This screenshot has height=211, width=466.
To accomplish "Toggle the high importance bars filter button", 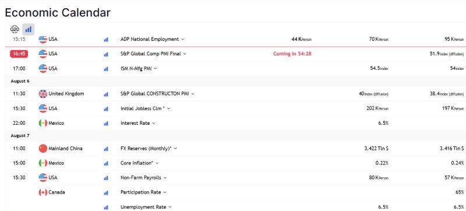I will (29, 29).
